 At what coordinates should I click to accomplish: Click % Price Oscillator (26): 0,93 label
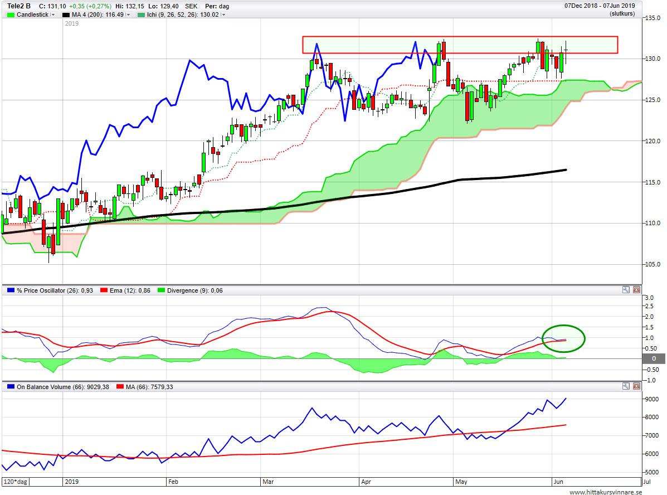[x=55, y=290]
